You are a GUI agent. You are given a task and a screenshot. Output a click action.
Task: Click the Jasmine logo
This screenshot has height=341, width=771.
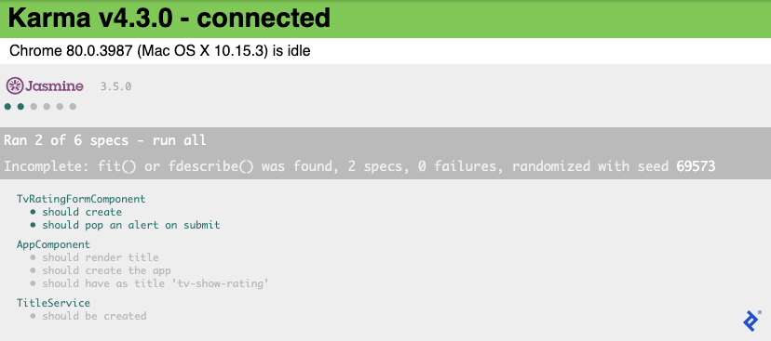pyautogui.click(x=45, y=85)
